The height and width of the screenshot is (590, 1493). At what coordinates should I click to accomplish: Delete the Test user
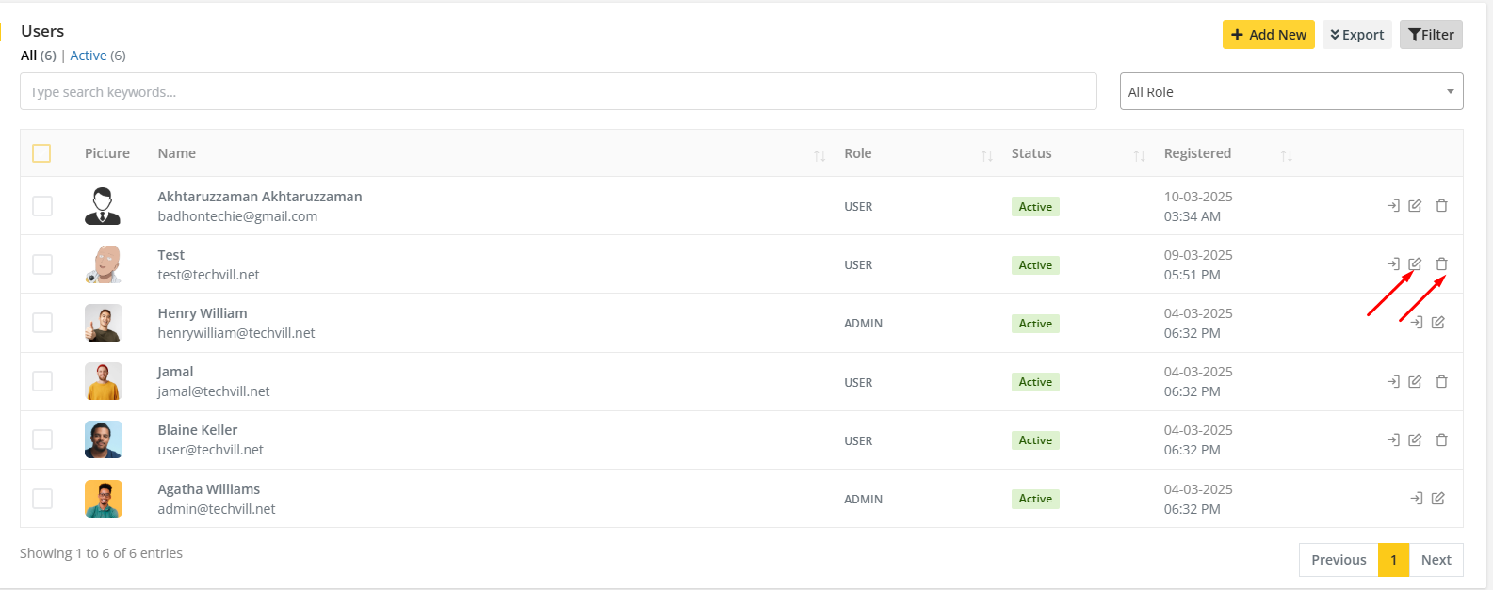pos(1441,264)
